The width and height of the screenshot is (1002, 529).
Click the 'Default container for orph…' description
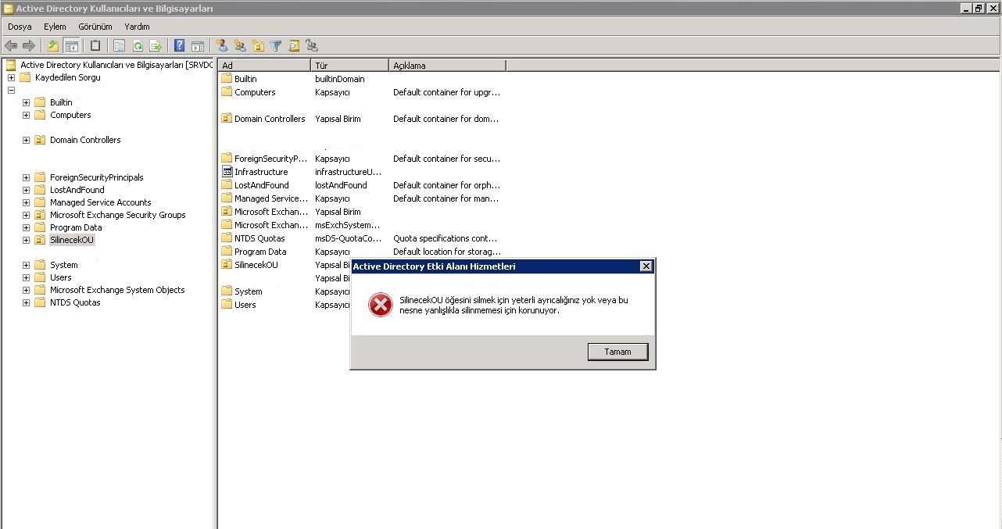[446, 185]
